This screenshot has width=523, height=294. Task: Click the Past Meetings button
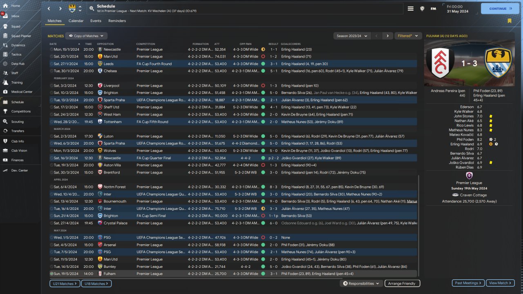click(x=468, y=283)
